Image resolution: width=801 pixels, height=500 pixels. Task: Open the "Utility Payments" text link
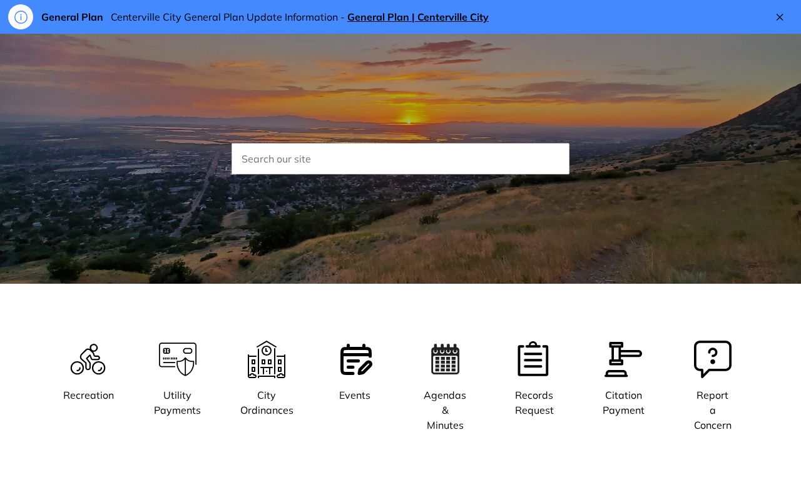tap(178, 403)
